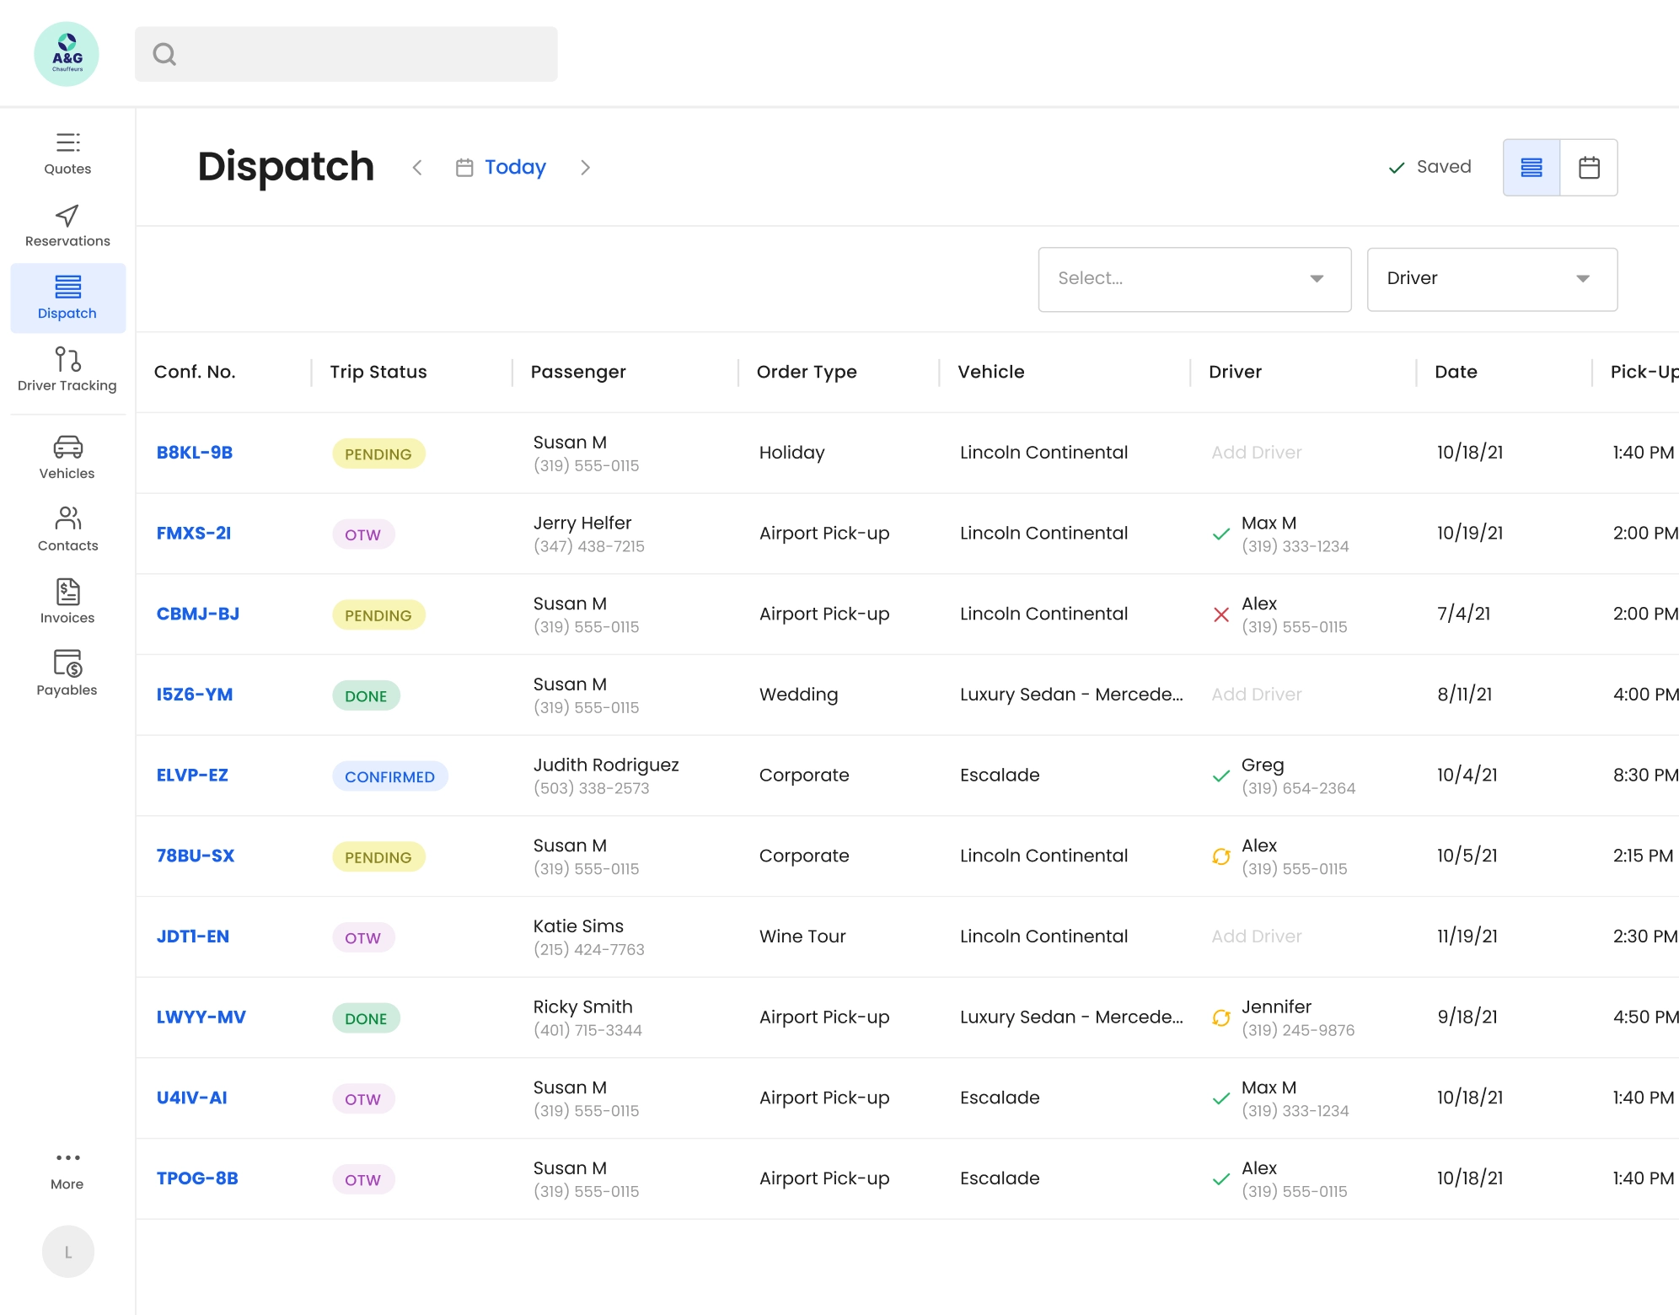Open Driver Tracking page
1679x1315 pixels.
point(67,369)
